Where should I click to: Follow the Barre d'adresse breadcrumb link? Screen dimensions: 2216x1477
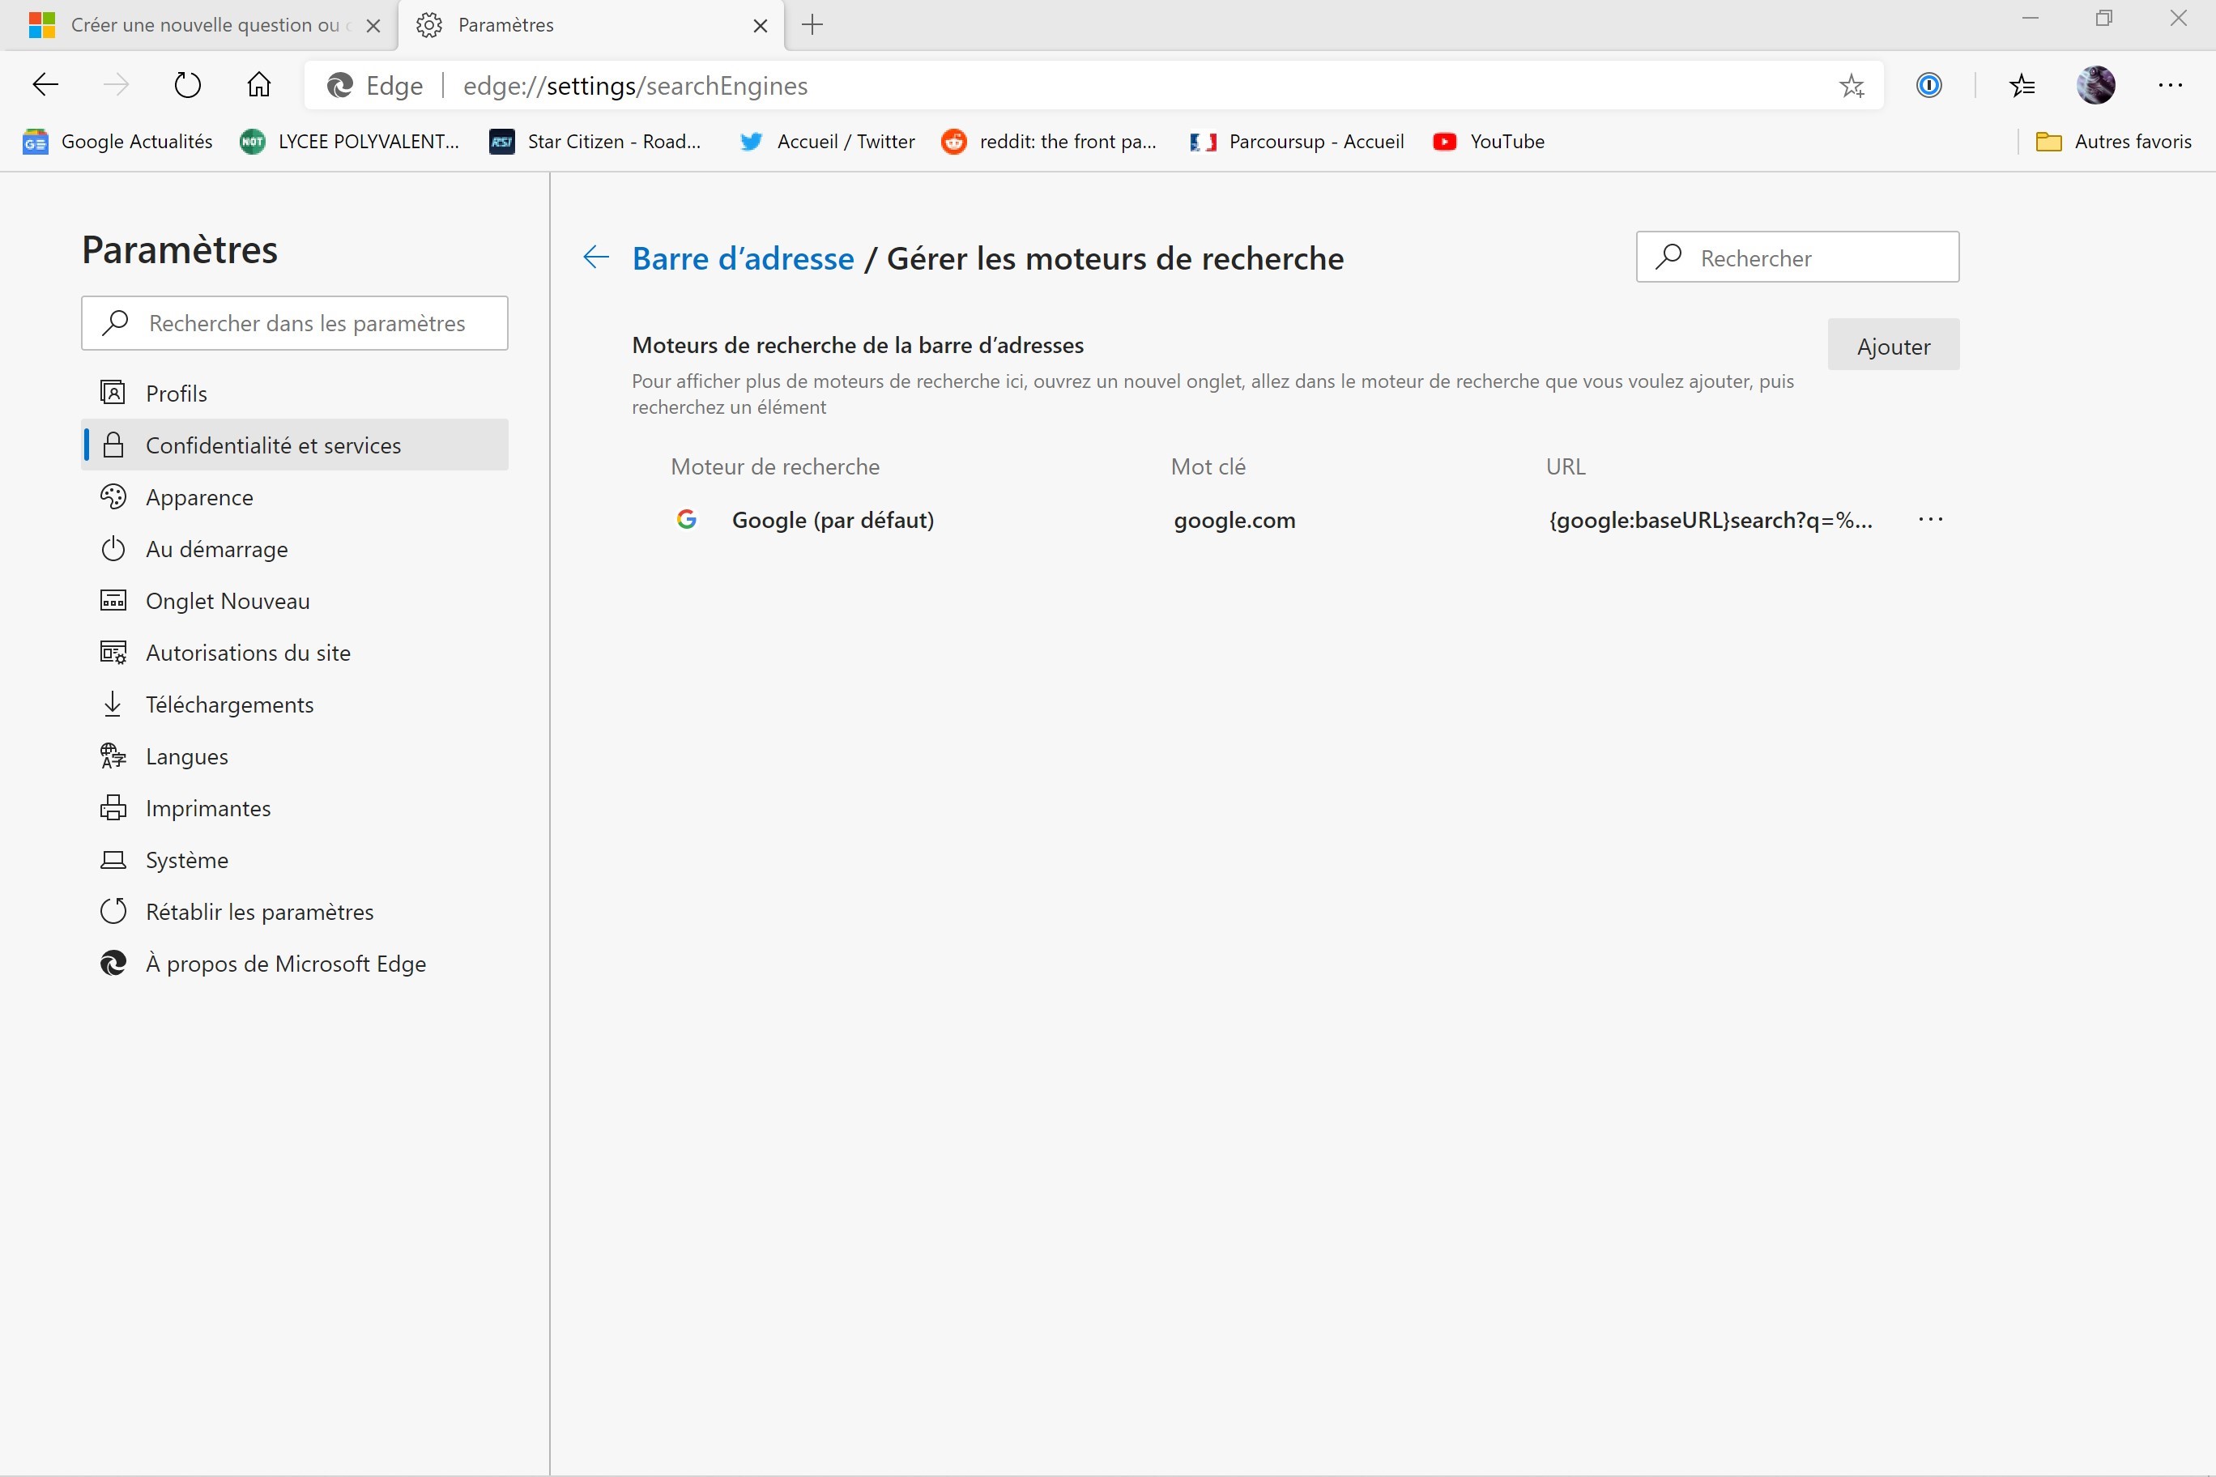coord(743,258)
